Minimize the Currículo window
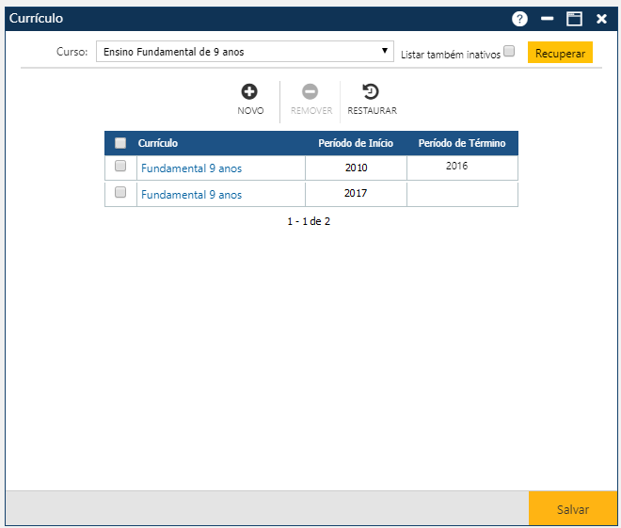Screen dimensions: 621x528 (x=547, y=19)
